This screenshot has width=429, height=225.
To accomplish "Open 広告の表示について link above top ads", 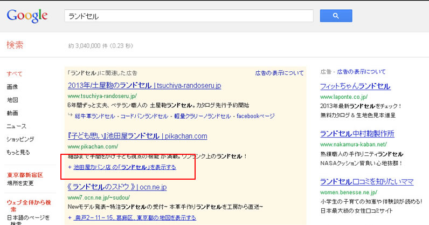I will tap(279, 73).
